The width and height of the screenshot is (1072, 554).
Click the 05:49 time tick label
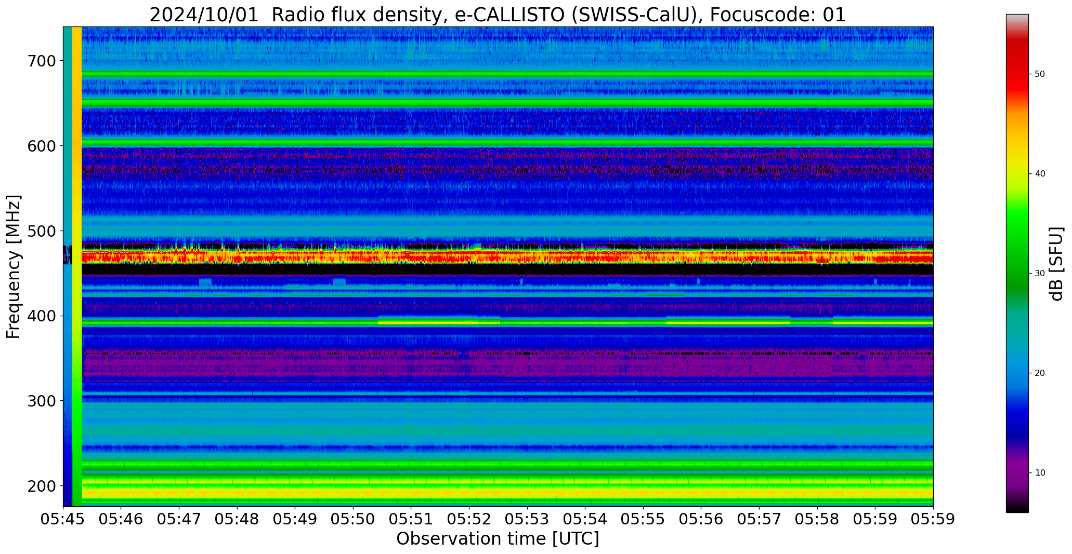click(x=295, y=519)
